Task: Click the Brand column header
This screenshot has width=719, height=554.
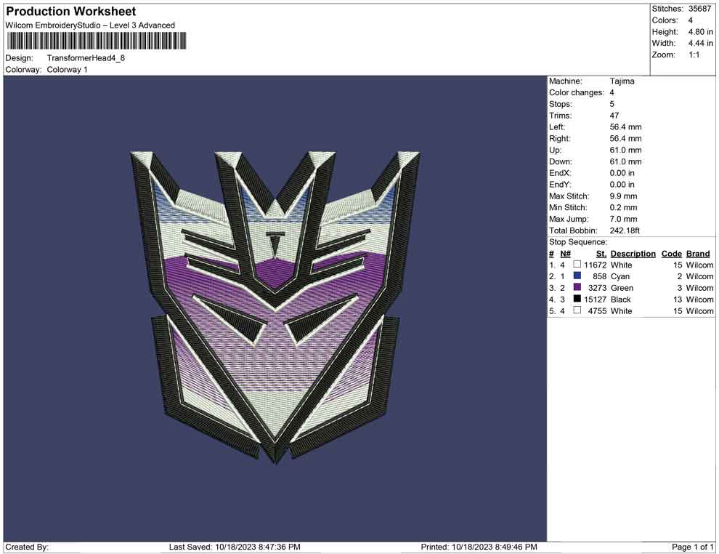Action: coord(698,254)
